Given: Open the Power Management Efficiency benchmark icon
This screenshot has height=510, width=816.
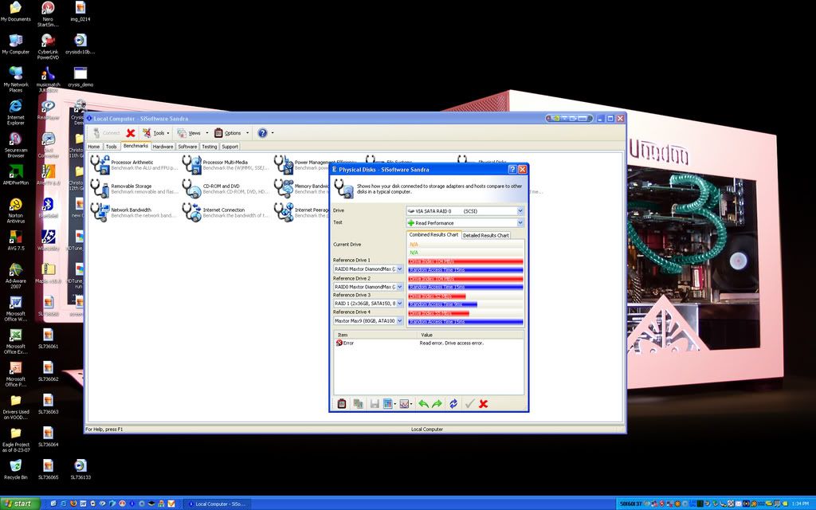Looking at the screenshot, I should (284, 164).
